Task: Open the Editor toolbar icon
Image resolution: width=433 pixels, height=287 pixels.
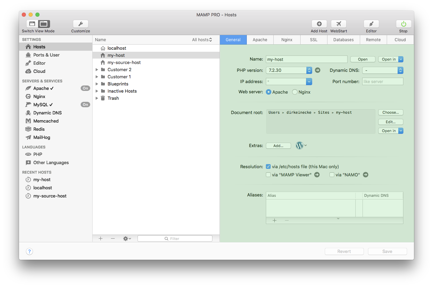Action: coord(371,24)
